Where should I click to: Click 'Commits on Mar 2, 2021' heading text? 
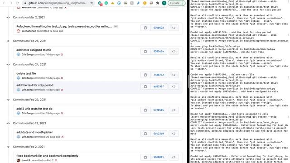coord(29,17)
